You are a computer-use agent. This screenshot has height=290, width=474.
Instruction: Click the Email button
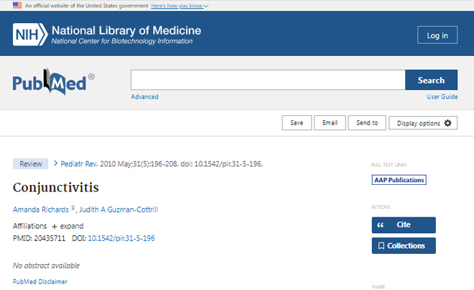click(x=330, y=123)
